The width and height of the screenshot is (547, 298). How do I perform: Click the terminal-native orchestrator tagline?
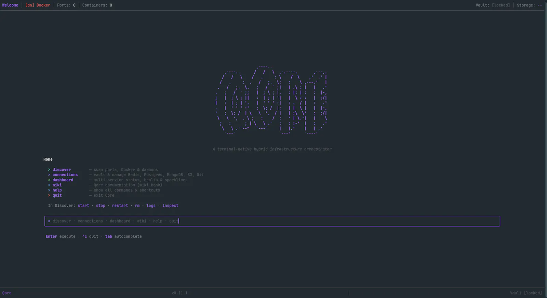tap(272, 149)
